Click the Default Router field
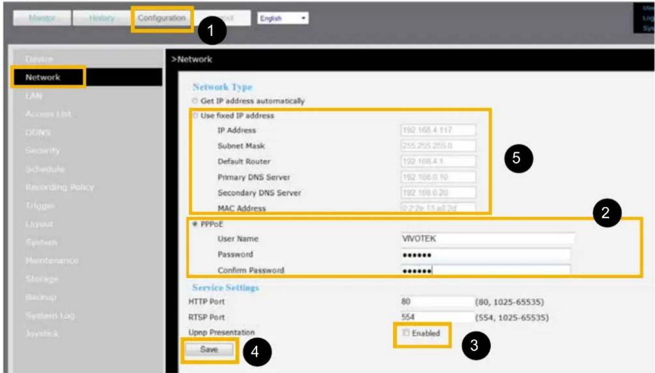The height and width of the screenshot is (373, 655). pos(437,161)
